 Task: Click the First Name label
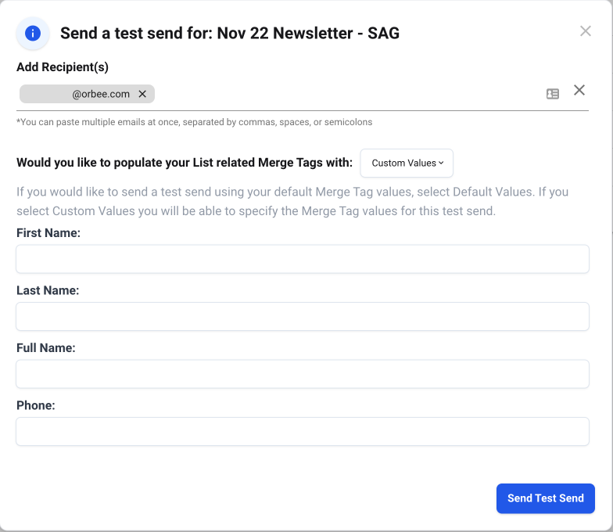[x=48, y=233]
